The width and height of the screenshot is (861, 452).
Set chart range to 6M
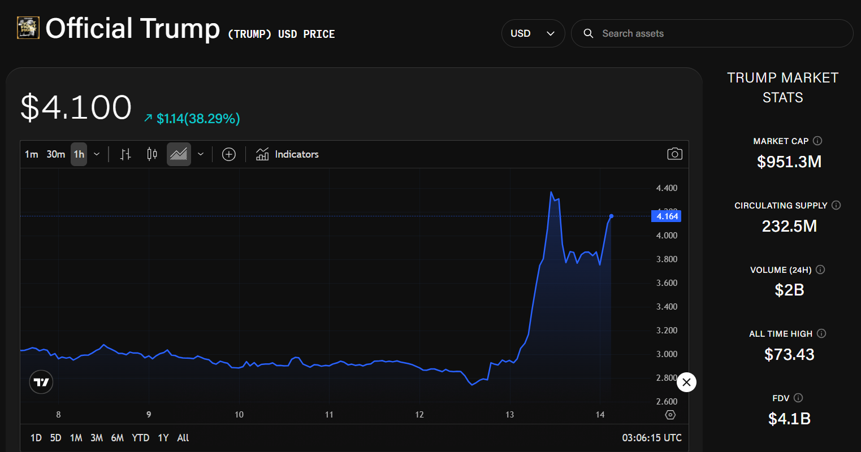coord(118,438)
